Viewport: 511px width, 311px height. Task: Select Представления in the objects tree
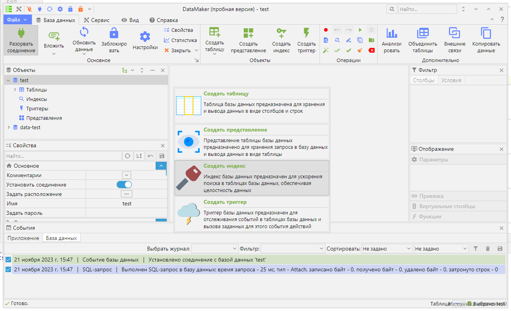(x=44, y=118)
